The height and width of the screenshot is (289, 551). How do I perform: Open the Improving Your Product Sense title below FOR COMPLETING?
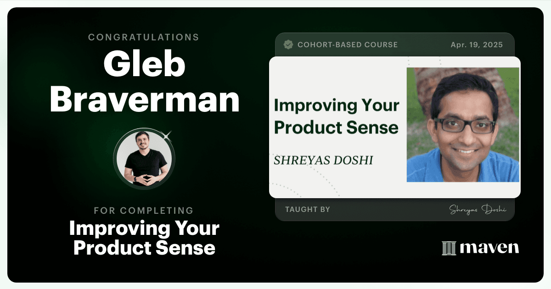coord(144,238)
